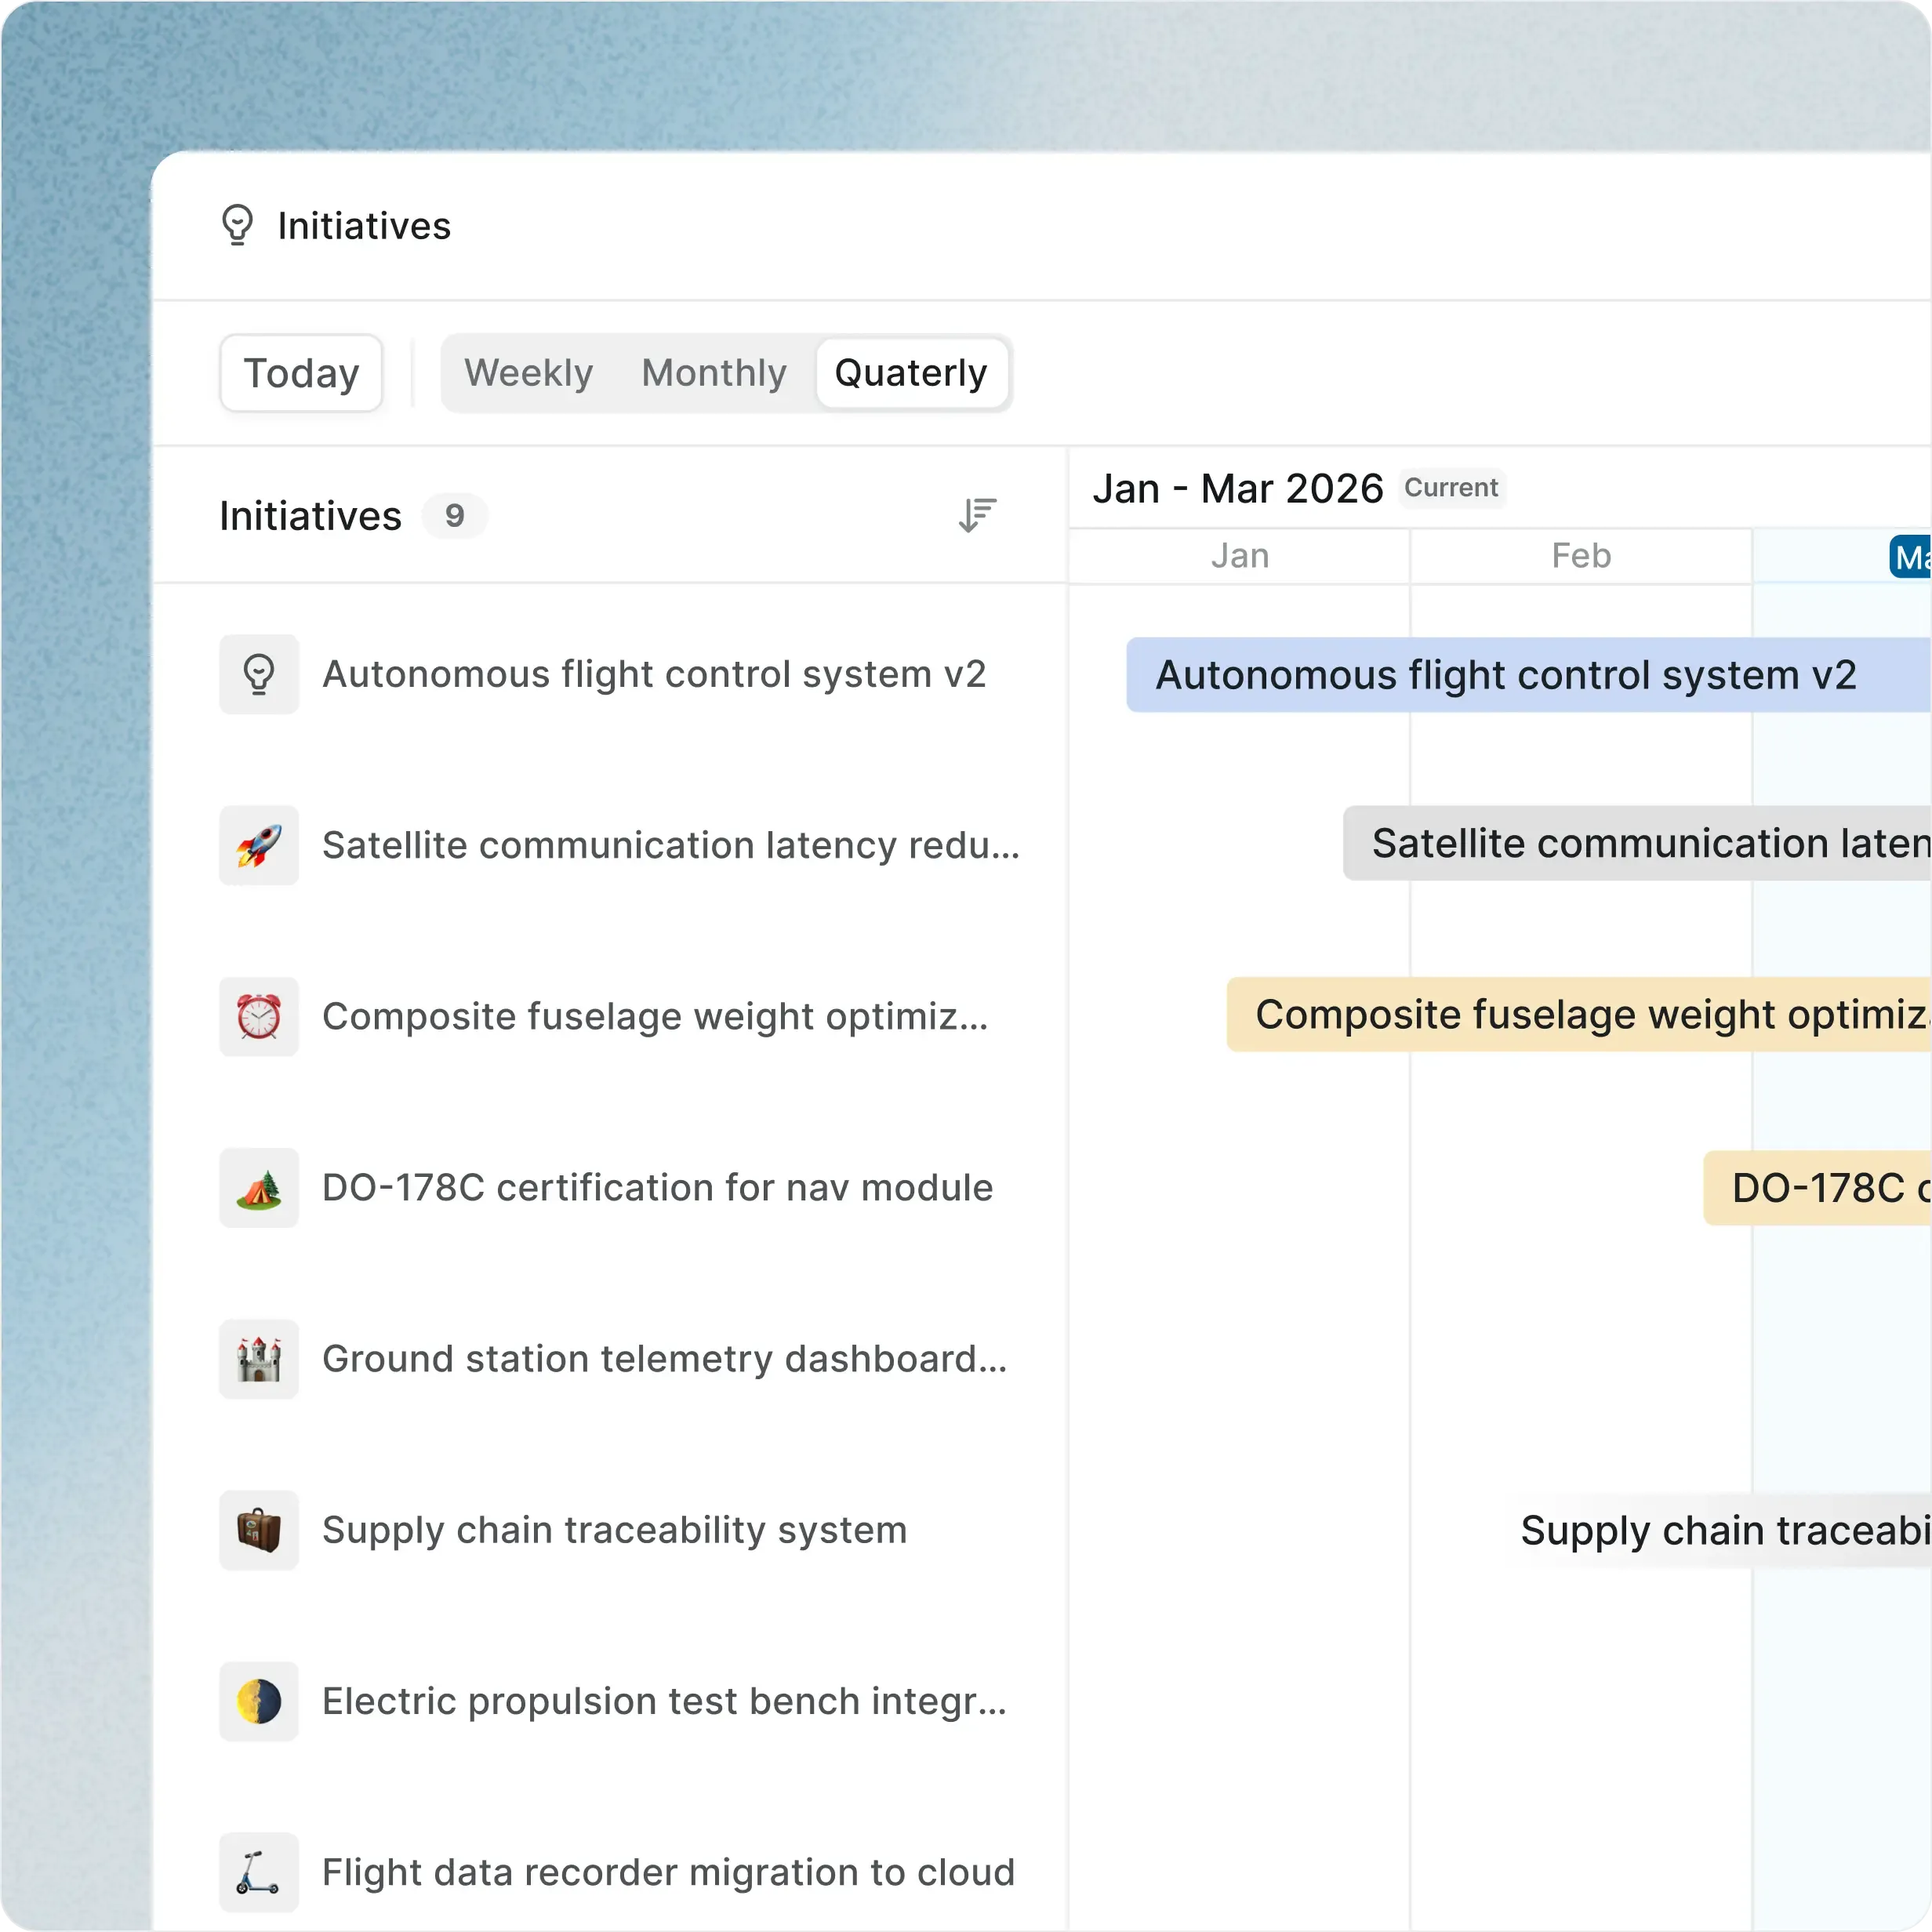Click the briefcase icon for Supply chain traceability
1932x1932 pixels.
(x=259, y=1530)
